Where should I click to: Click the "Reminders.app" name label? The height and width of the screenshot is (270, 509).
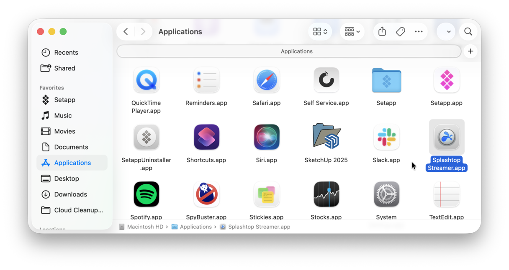(206, 103)
